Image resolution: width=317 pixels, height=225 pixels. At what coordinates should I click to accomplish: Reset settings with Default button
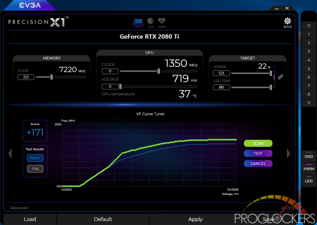103,219
